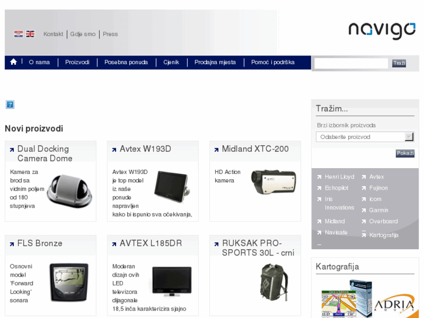Open the Midland brand link

(x=335, y=221)
